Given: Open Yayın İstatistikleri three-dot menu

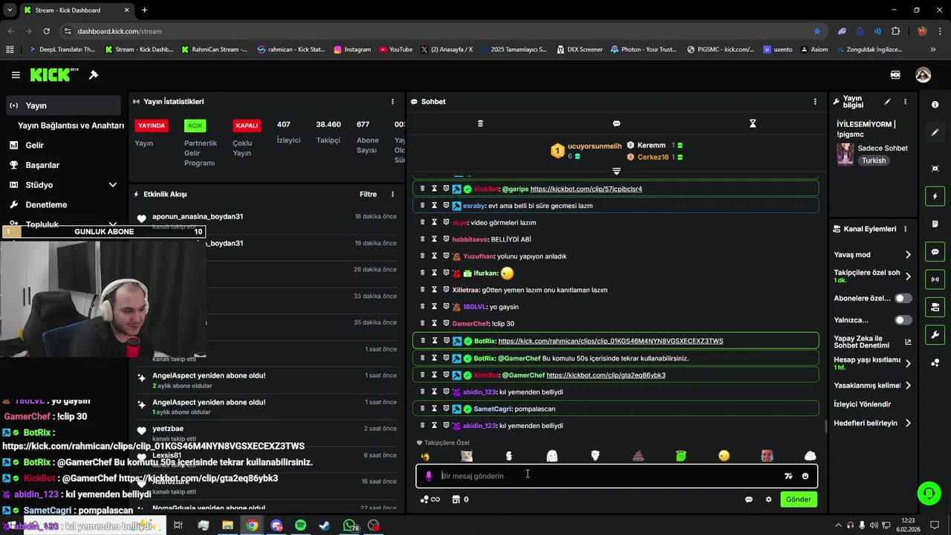Looking at the screenshot, I should pyautogui.click(x=393, y=102).
